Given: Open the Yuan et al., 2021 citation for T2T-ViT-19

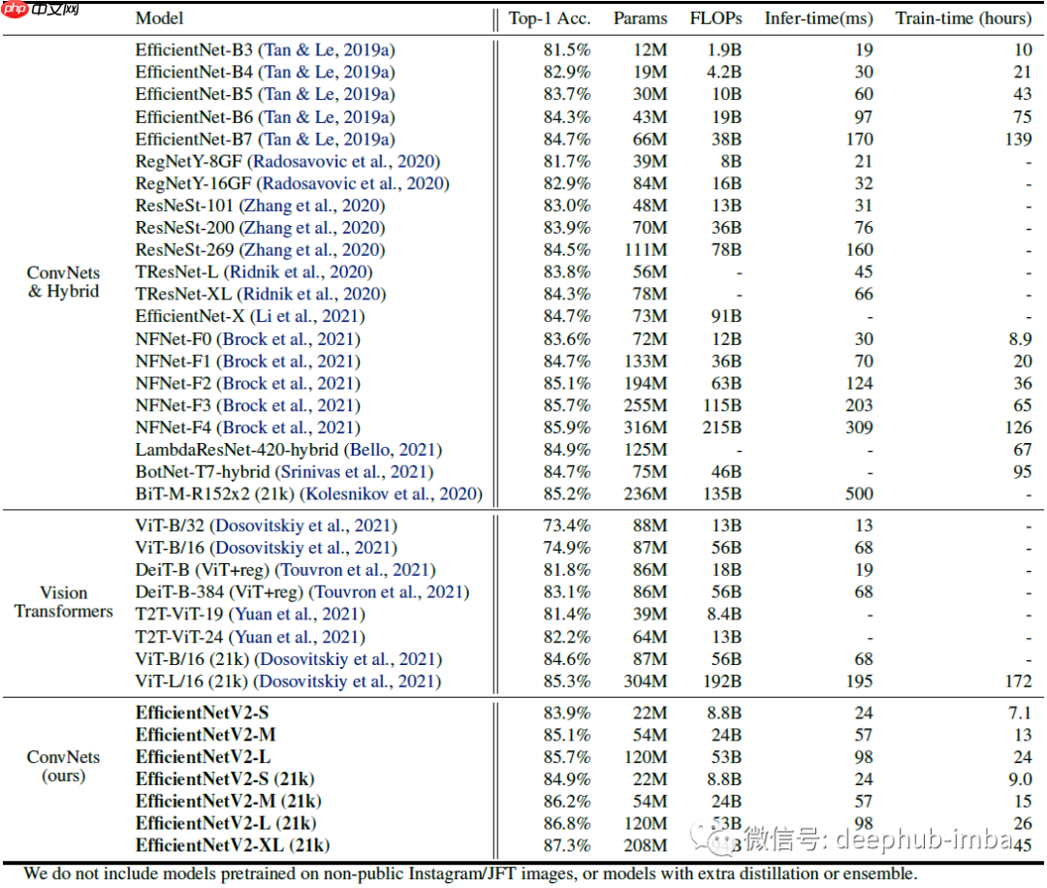Looking at the screenshot, I should [x=298, y=615].
